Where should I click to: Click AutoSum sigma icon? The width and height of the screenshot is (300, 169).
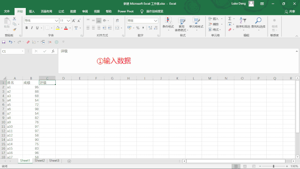tap(230, 19)
